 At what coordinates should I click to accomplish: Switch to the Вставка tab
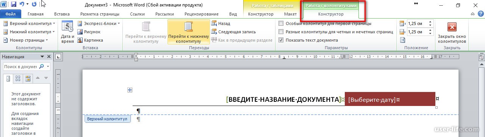(x=62, y=14)
